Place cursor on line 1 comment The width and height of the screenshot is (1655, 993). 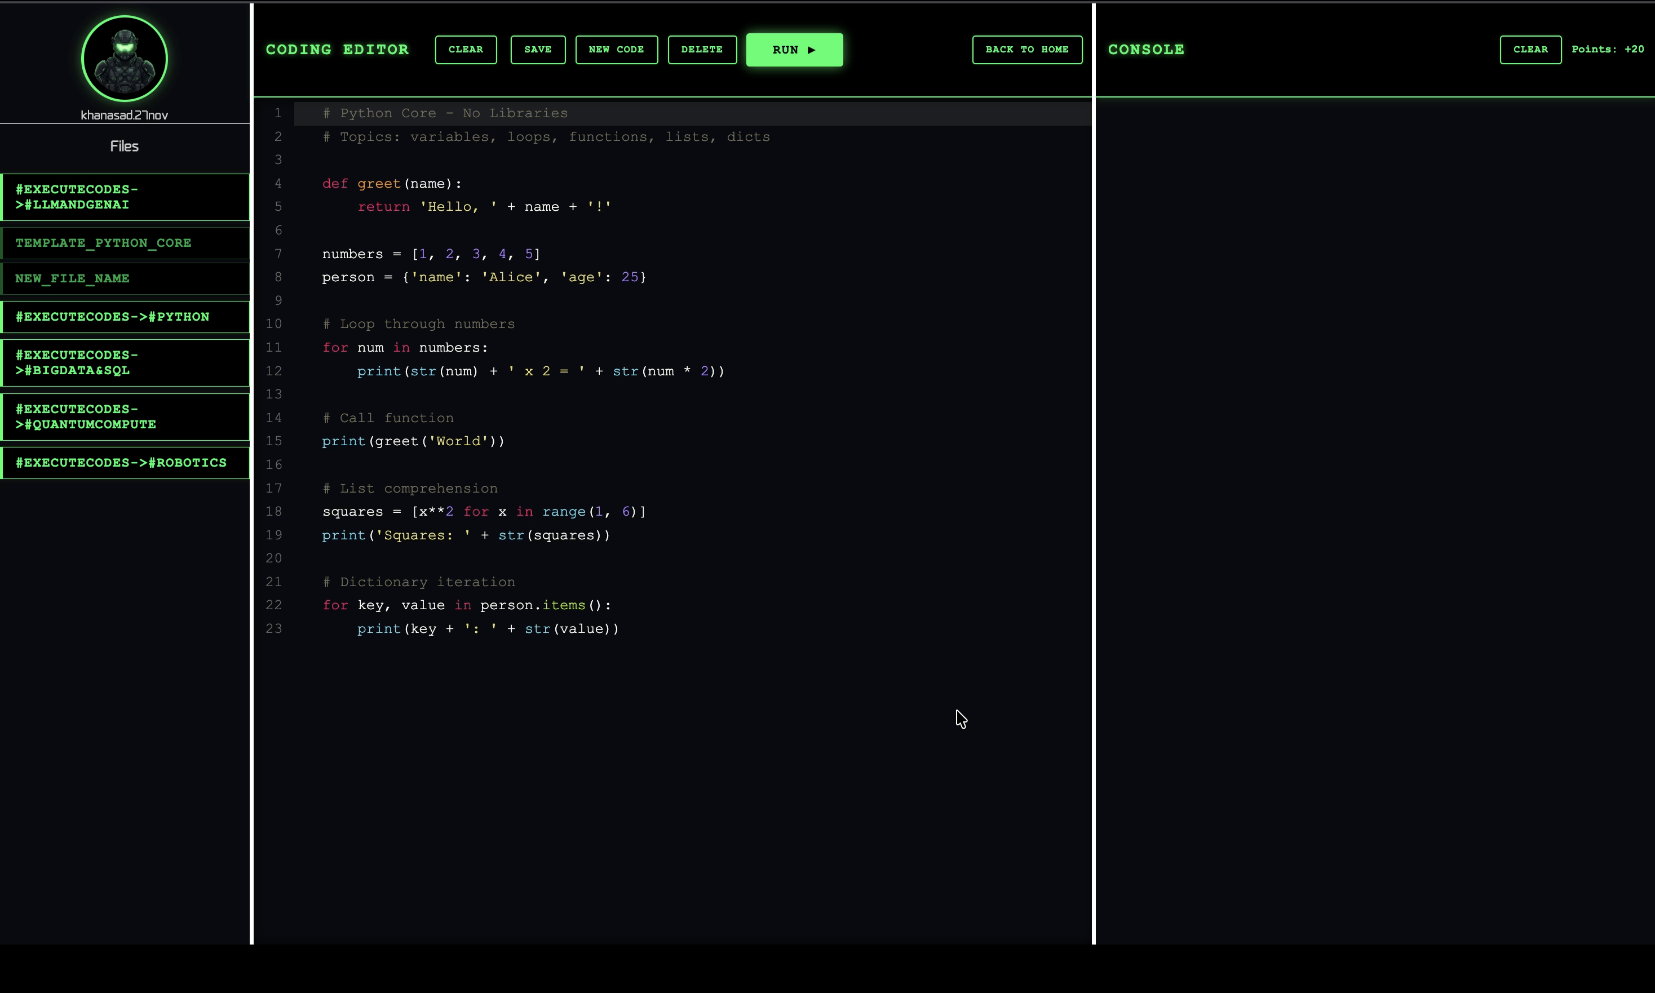(x=445, y=113)
